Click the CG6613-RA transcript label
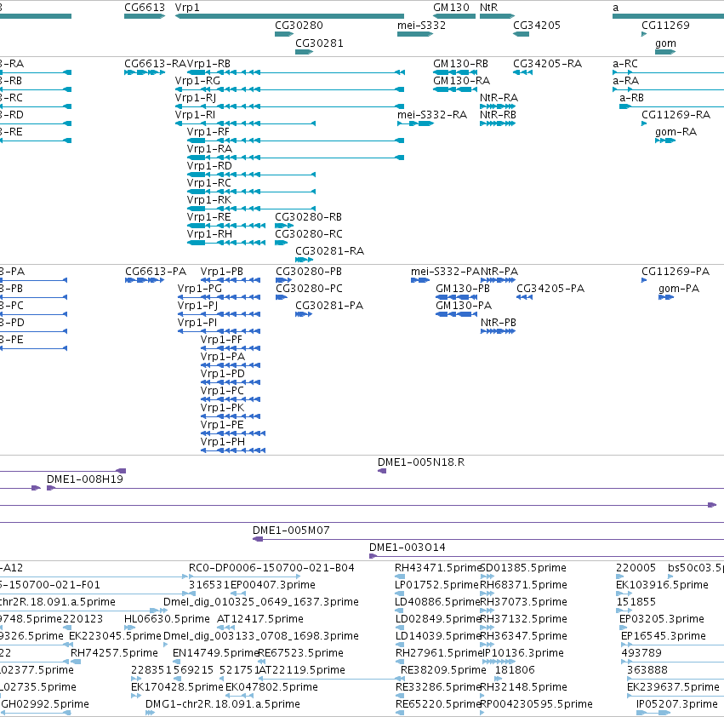This screenshot has width=724, height=717. [x=155, y=64]
